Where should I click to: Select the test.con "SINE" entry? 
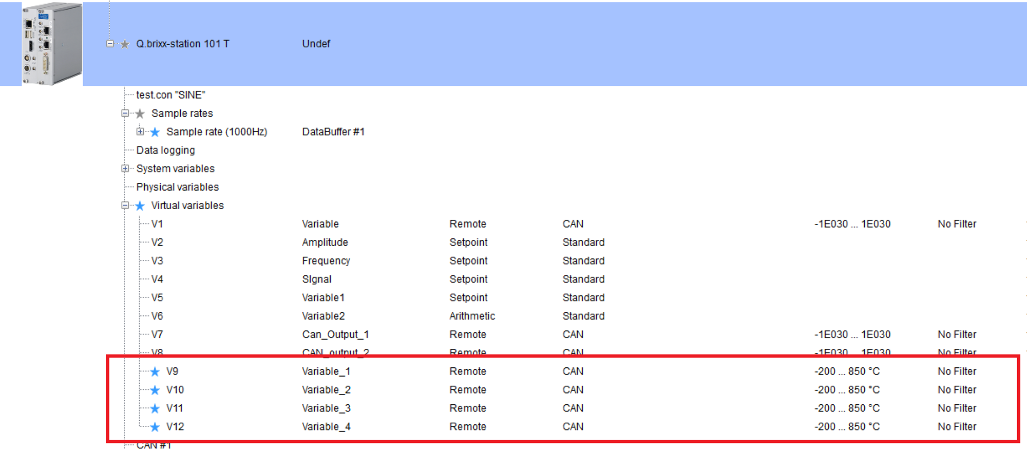170,95
